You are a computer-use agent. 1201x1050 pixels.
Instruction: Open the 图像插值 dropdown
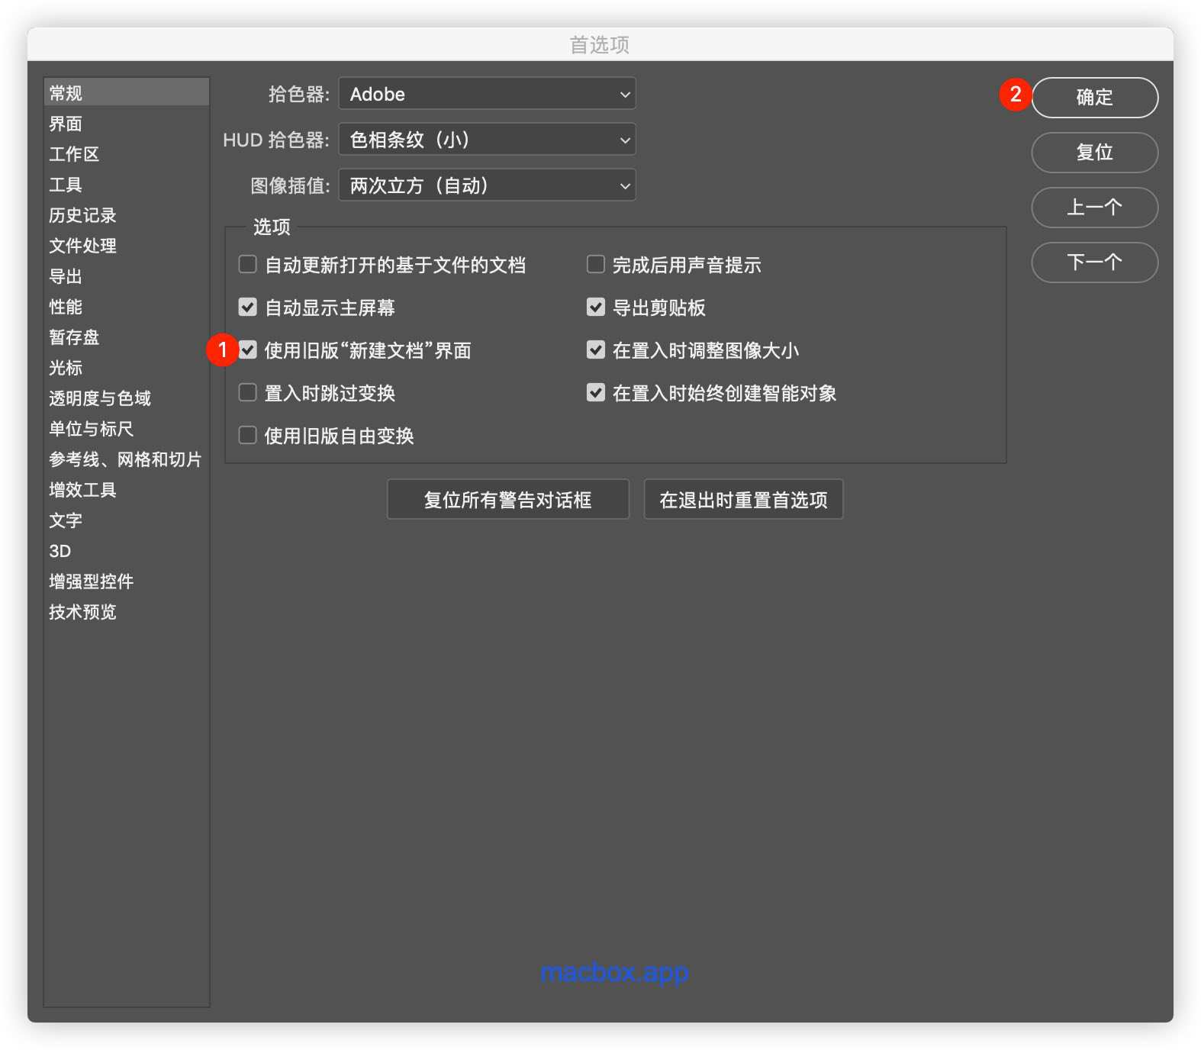(x=487, y=185)
